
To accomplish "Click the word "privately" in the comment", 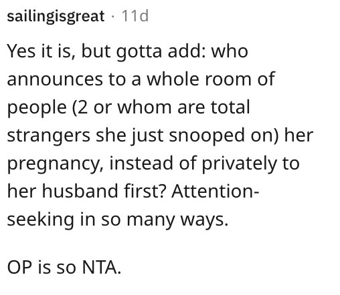I will [239, 164].
